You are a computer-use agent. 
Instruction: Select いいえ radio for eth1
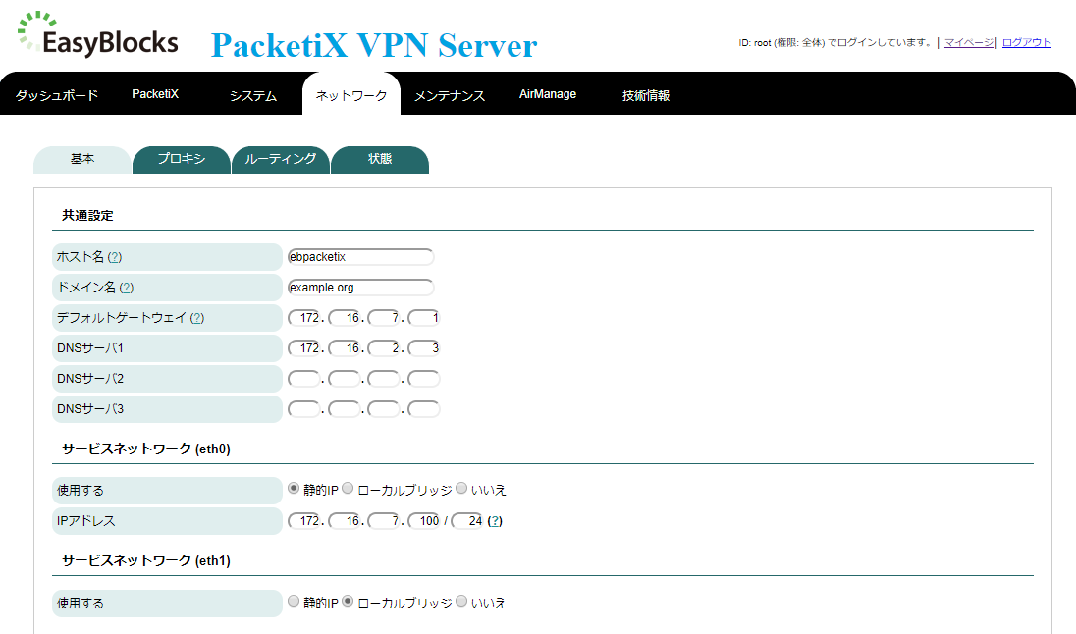(461, 601)
